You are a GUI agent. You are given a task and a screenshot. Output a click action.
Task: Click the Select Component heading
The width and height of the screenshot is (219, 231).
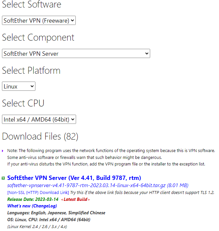tap(38, 38)
